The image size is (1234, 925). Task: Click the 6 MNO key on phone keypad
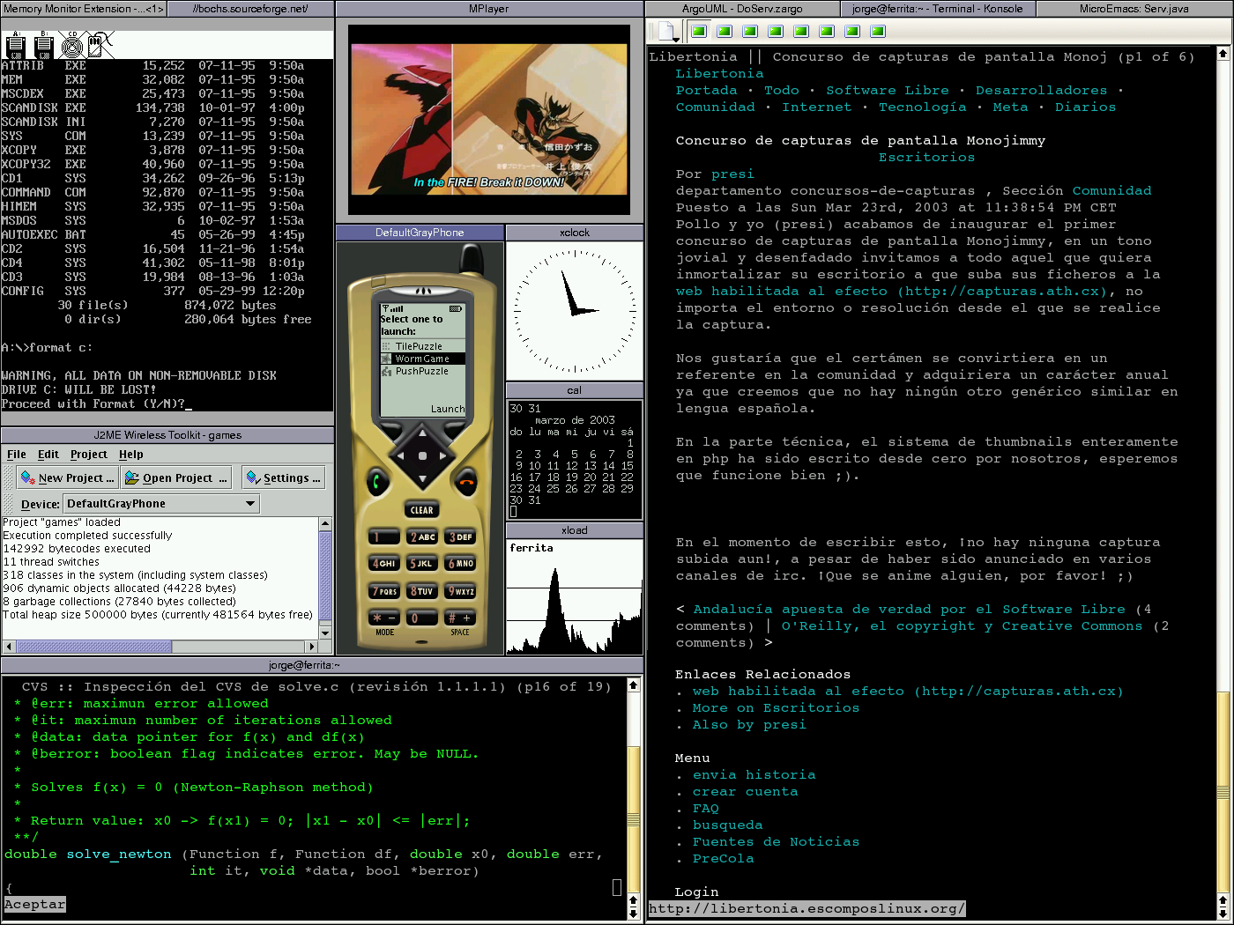460,563
